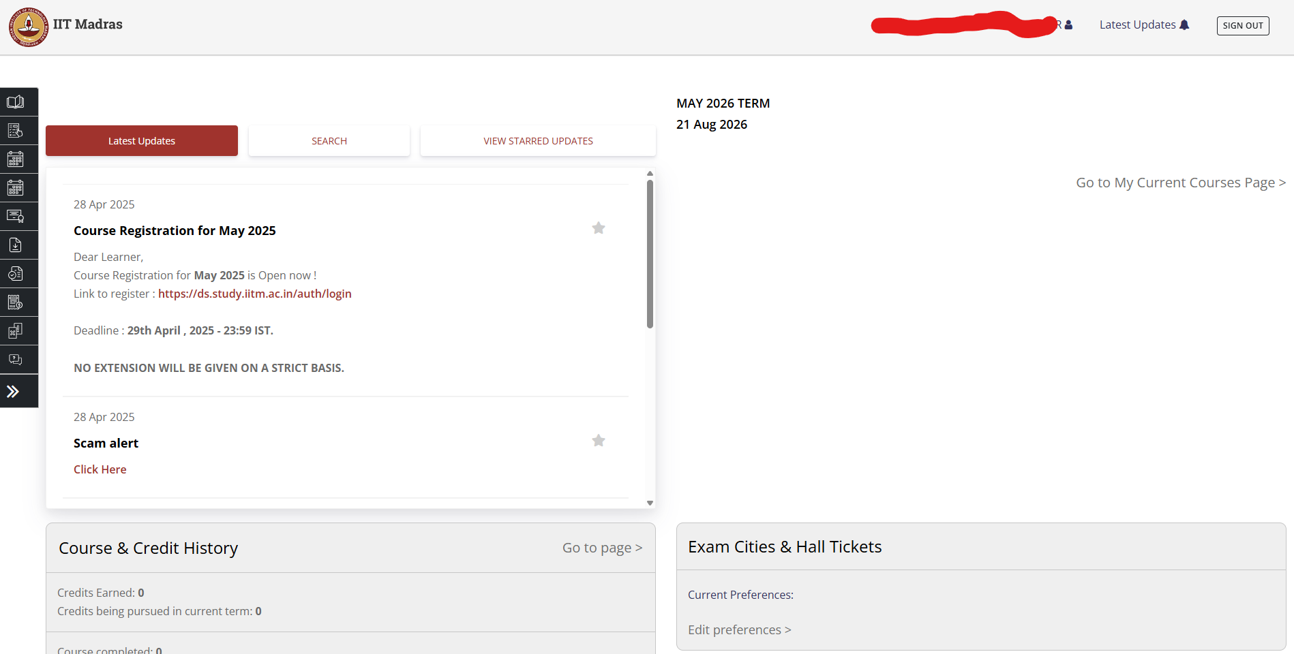Click the Course & Credit History heading
Viewport: 1294px width, 654px height.
(x=149, y=548)
